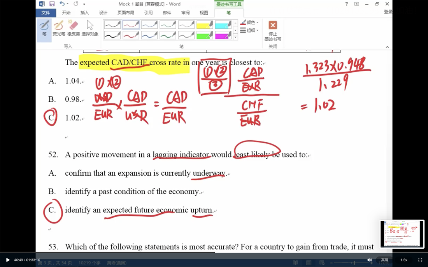Play the video with the play button
This screenshot has width=428, height=267.
point(8,260)
